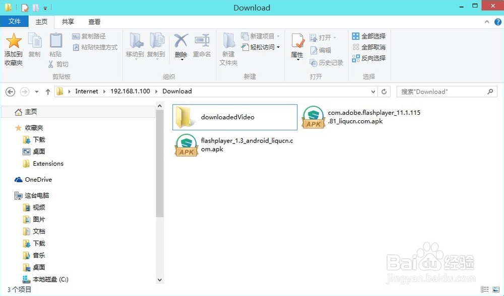The image size is (504, 296).
Task: Click the 剪切 (Cut) icon
Action: pyautogui.click(x=58, y=64)
